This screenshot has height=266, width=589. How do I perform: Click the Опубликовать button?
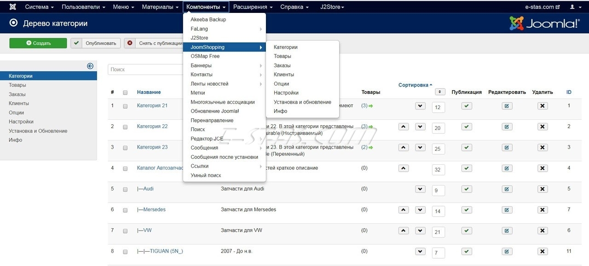tap(96, 43)
